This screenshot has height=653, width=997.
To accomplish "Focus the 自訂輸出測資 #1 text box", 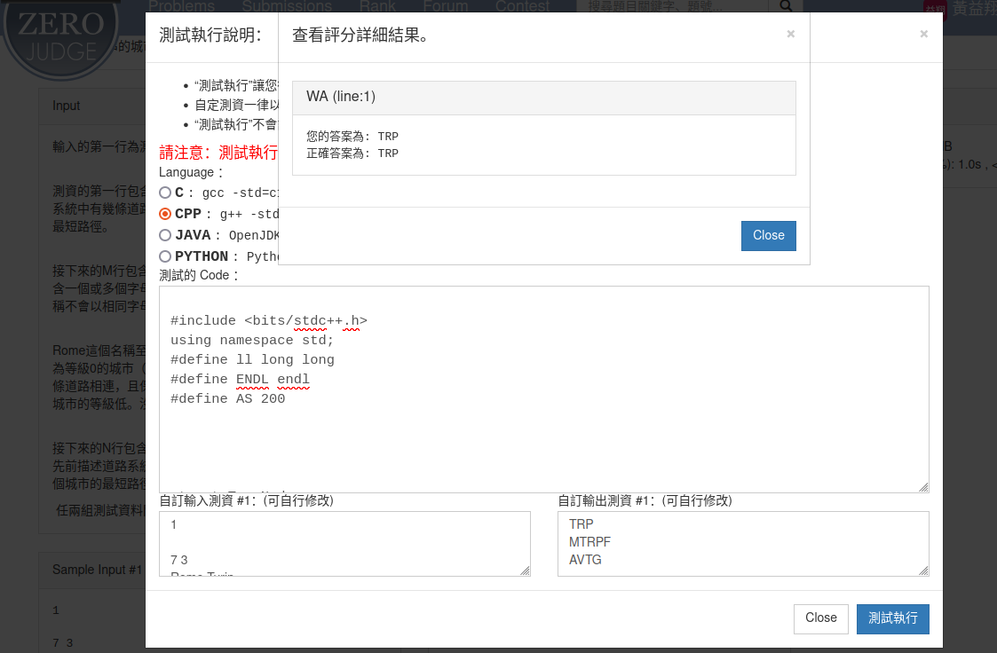I will (742, 543).
